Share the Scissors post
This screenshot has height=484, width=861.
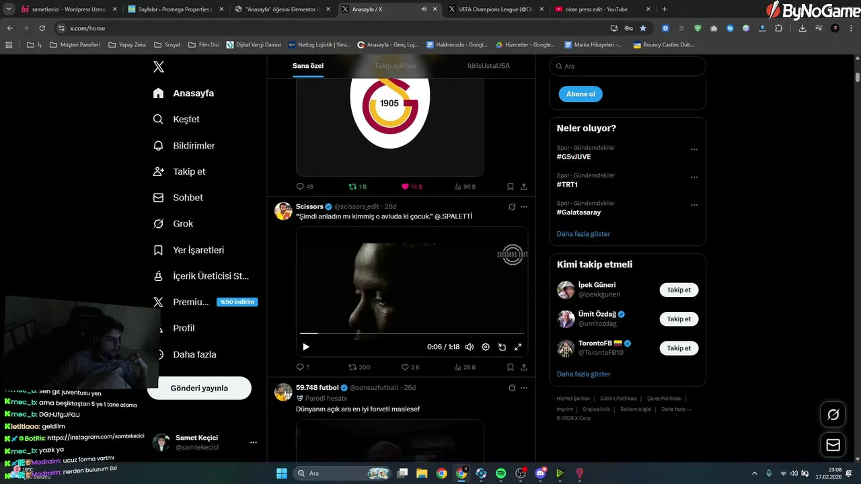(x=524, y=367)
